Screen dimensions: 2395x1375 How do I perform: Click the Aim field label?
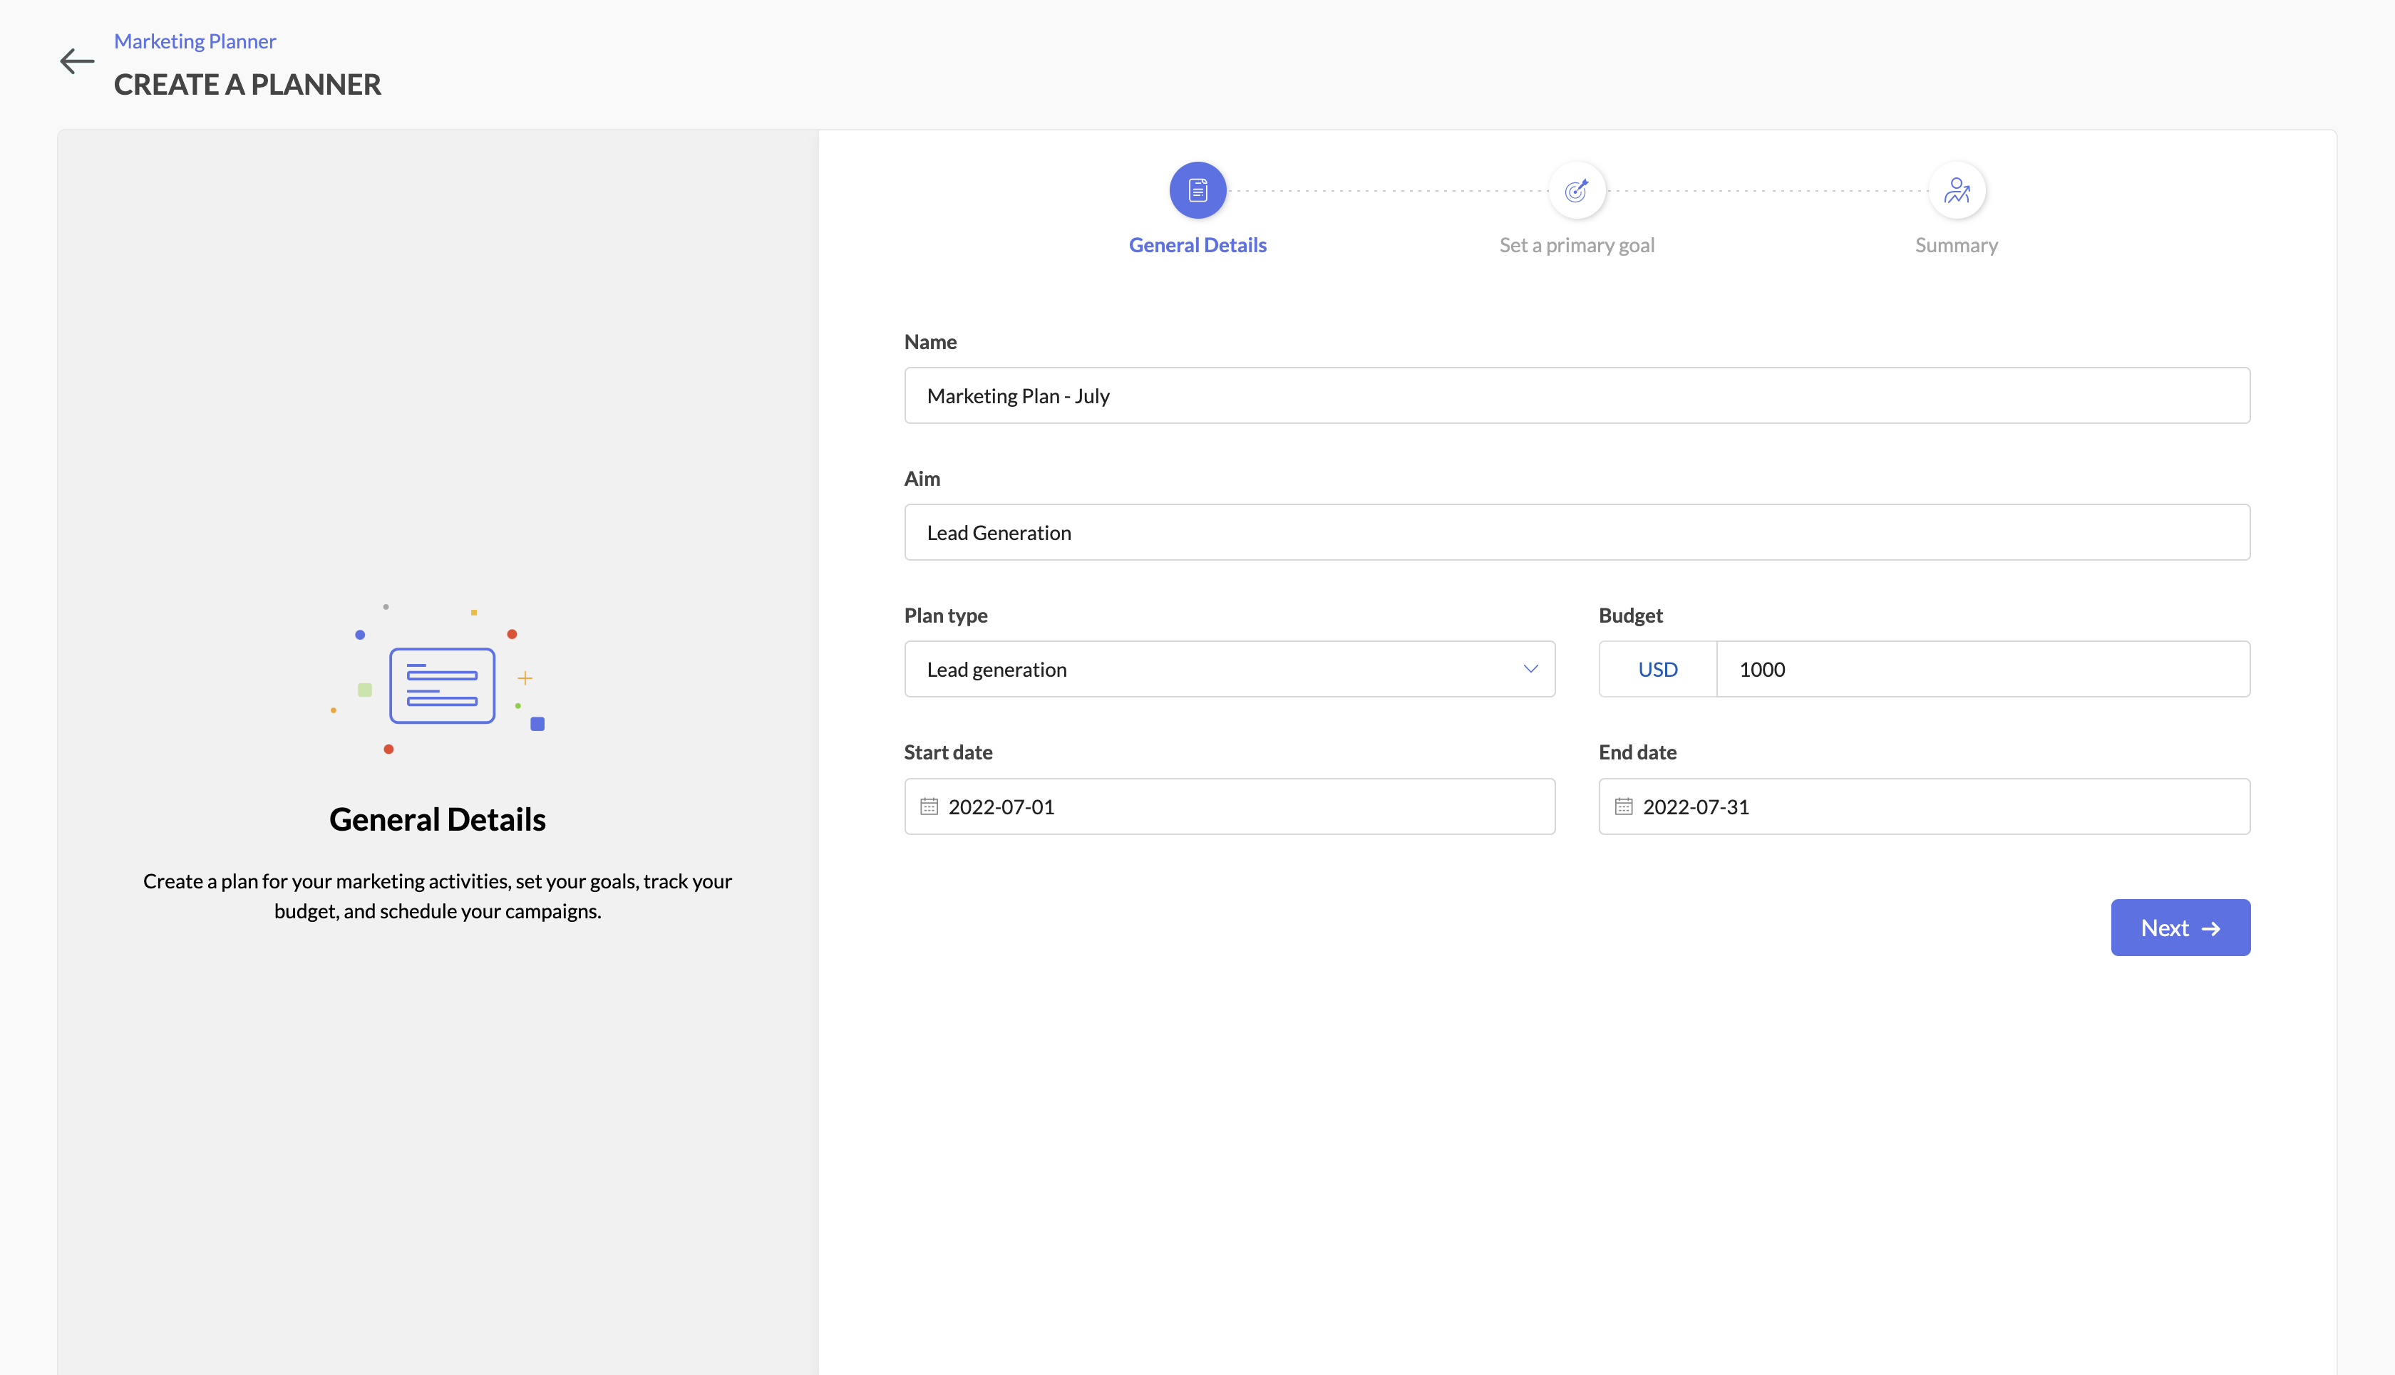point(921,479)
